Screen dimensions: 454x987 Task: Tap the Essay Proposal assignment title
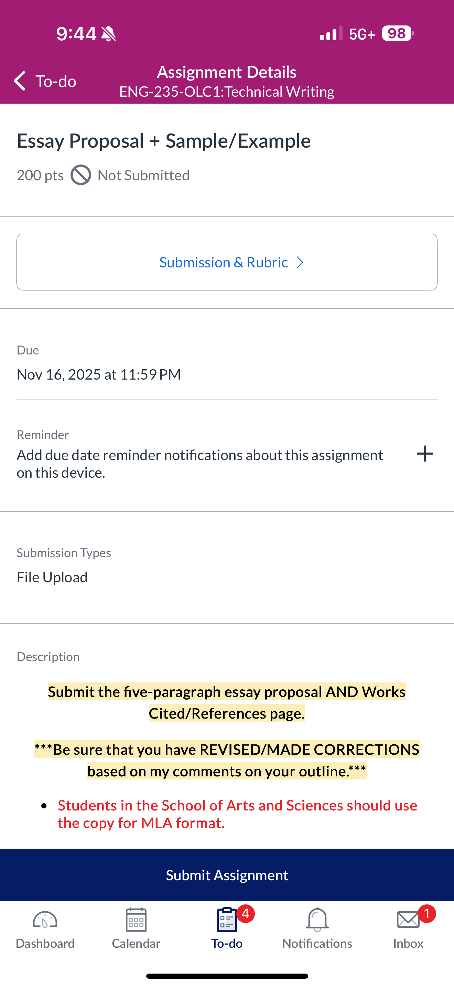[x=164, y=141]
